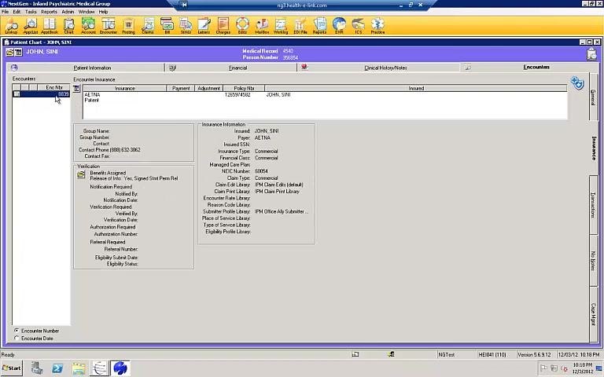The width and height of the screenshot is (604, 377).
Task: Open the Window menu
Action: [x=87, y=12]
